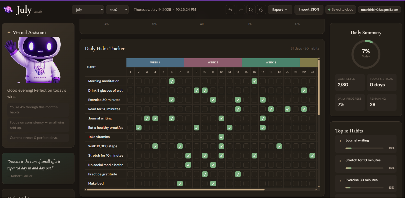Click the Import JSON button

[309, 10]
